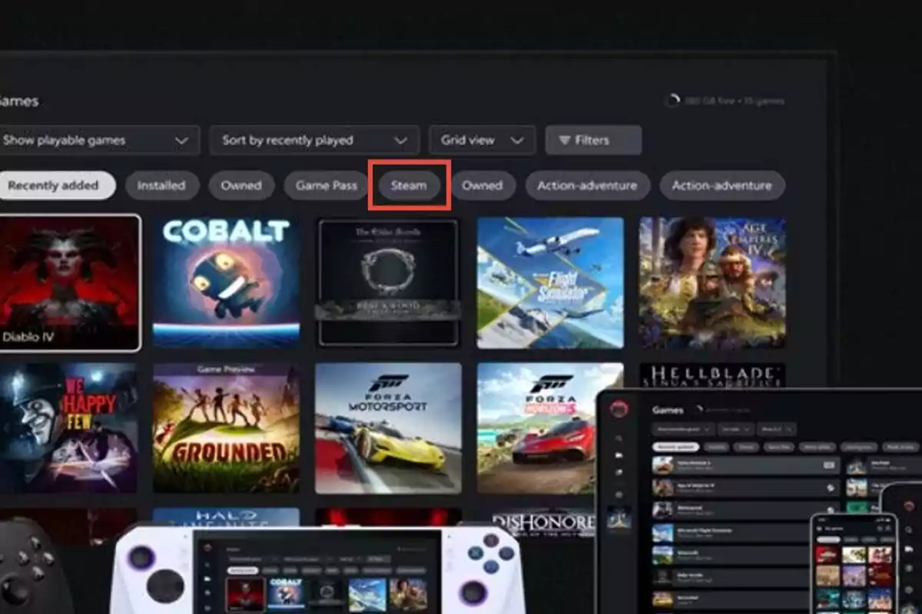
Task: Open the Halo Infinite tile
Action: pyautogui.click(x=226, y=518)
